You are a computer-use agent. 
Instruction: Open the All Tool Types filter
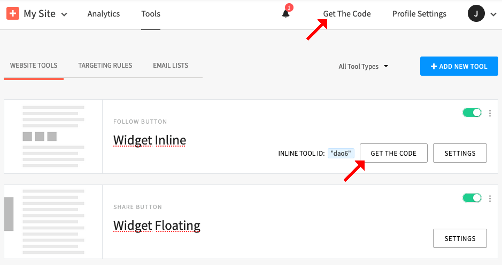click(x=363, y=67)
